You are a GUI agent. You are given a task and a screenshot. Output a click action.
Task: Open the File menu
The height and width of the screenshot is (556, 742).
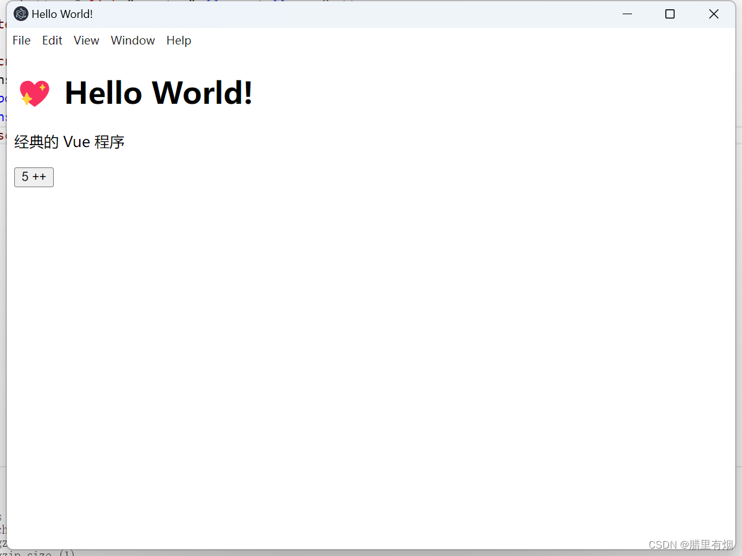[21, 40]
